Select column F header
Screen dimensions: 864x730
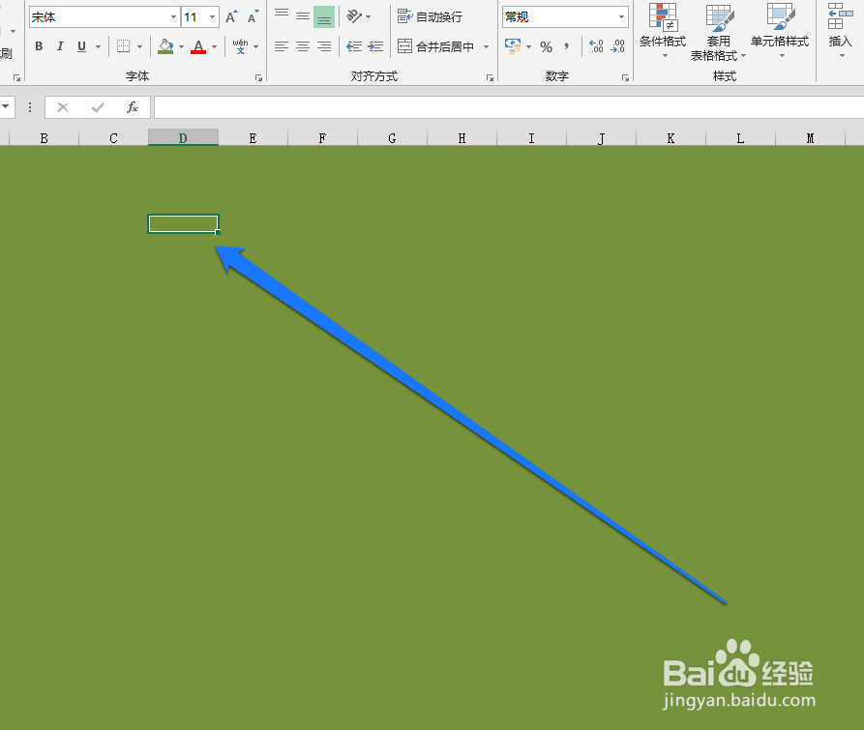click(x=322, y=138)
